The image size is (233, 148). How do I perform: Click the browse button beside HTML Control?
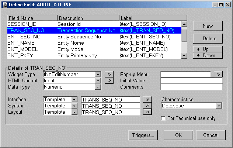(x=109, y=80)
